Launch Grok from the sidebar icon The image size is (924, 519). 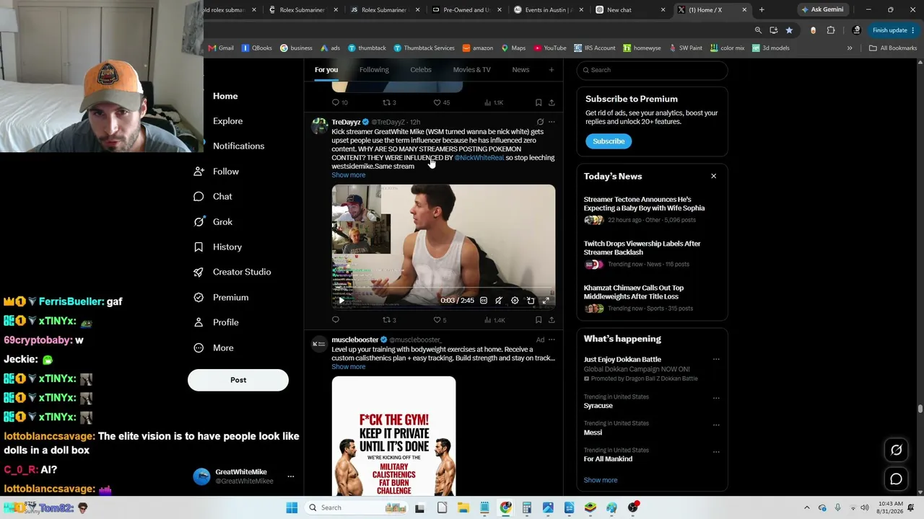(x=199, y=222)
